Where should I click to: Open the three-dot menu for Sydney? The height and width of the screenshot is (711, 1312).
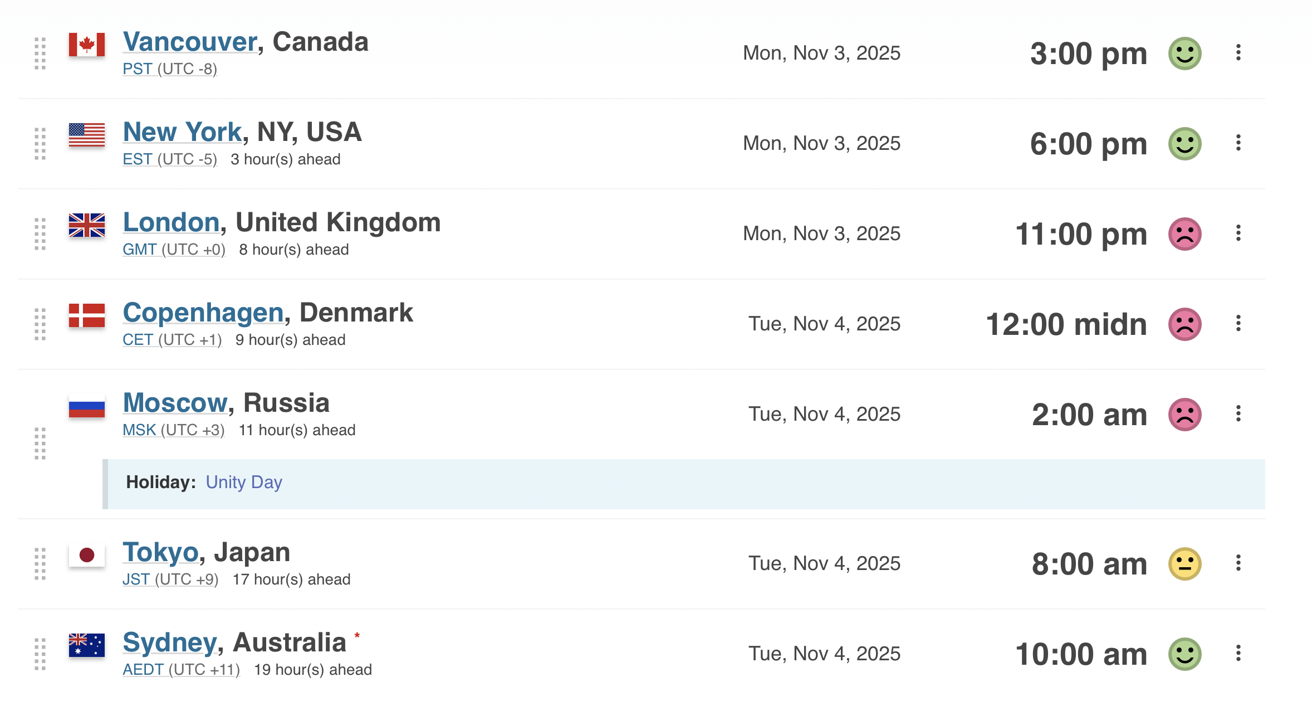coord(1238,654)
